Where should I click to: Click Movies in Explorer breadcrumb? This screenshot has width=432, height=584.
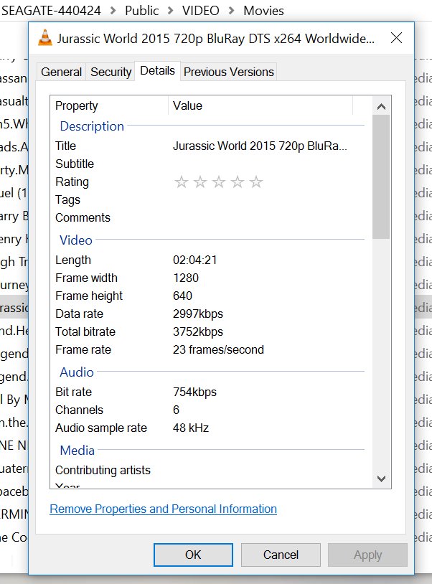tap(263, 11)
